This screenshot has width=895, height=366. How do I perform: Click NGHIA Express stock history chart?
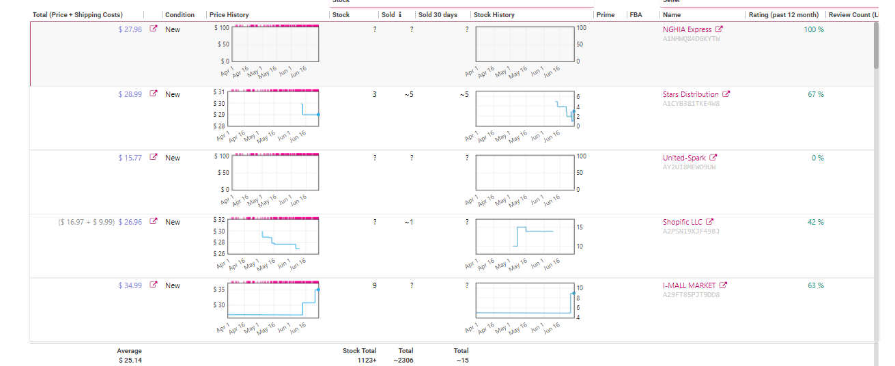point(524,44)
